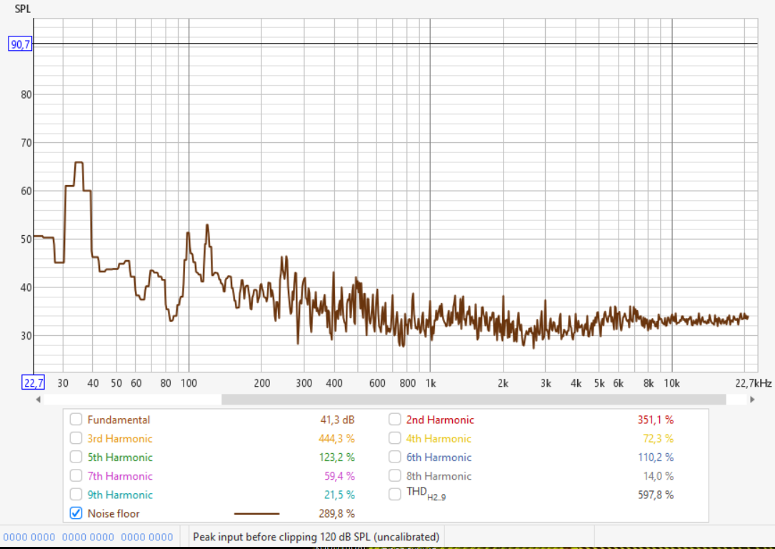This screenshot has height=549, width=775.
Task: Click the first 0000 0000 status bar field
Action: pyautogui.click(x=29, y=537)
